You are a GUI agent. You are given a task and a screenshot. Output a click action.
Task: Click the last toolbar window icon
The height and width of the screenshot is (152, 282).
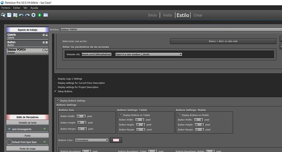pyautogui.click(x=46, y=15)
